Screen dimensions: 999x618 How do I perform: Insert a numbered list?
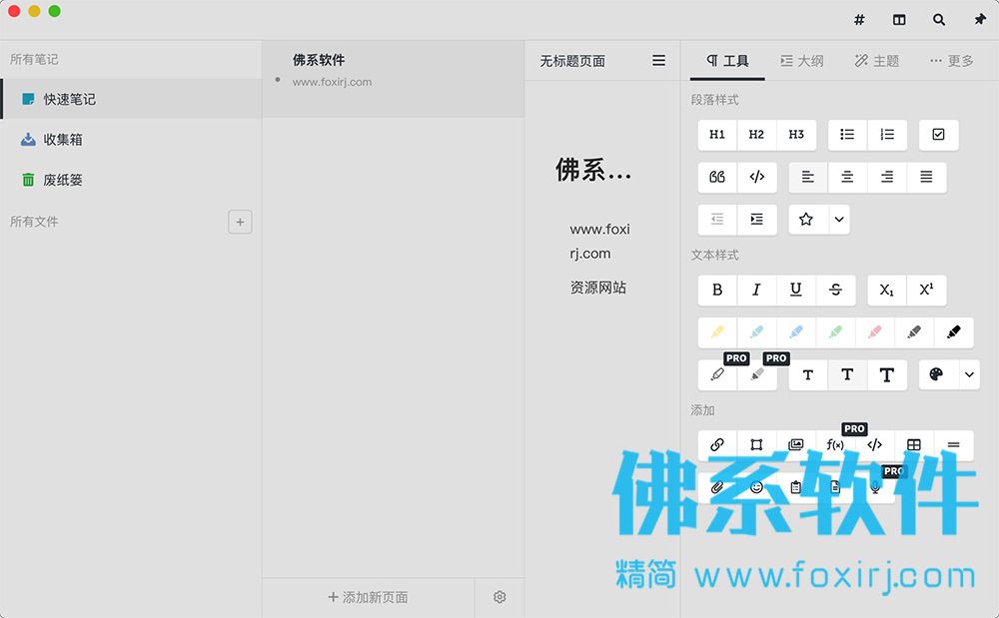pyautogui.click(x=887, y=135)
